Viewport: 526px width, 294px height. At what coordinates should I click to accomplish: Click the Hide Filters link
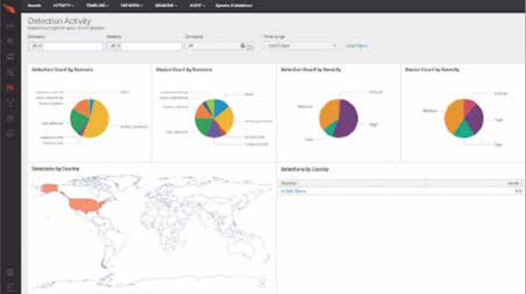(357, 46)
